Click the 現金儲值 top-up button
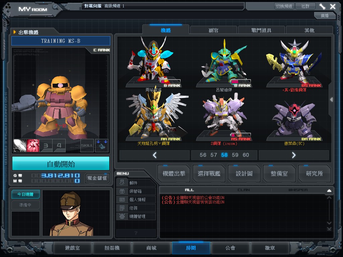Viewport: 343px width, 257px height. 97,178
